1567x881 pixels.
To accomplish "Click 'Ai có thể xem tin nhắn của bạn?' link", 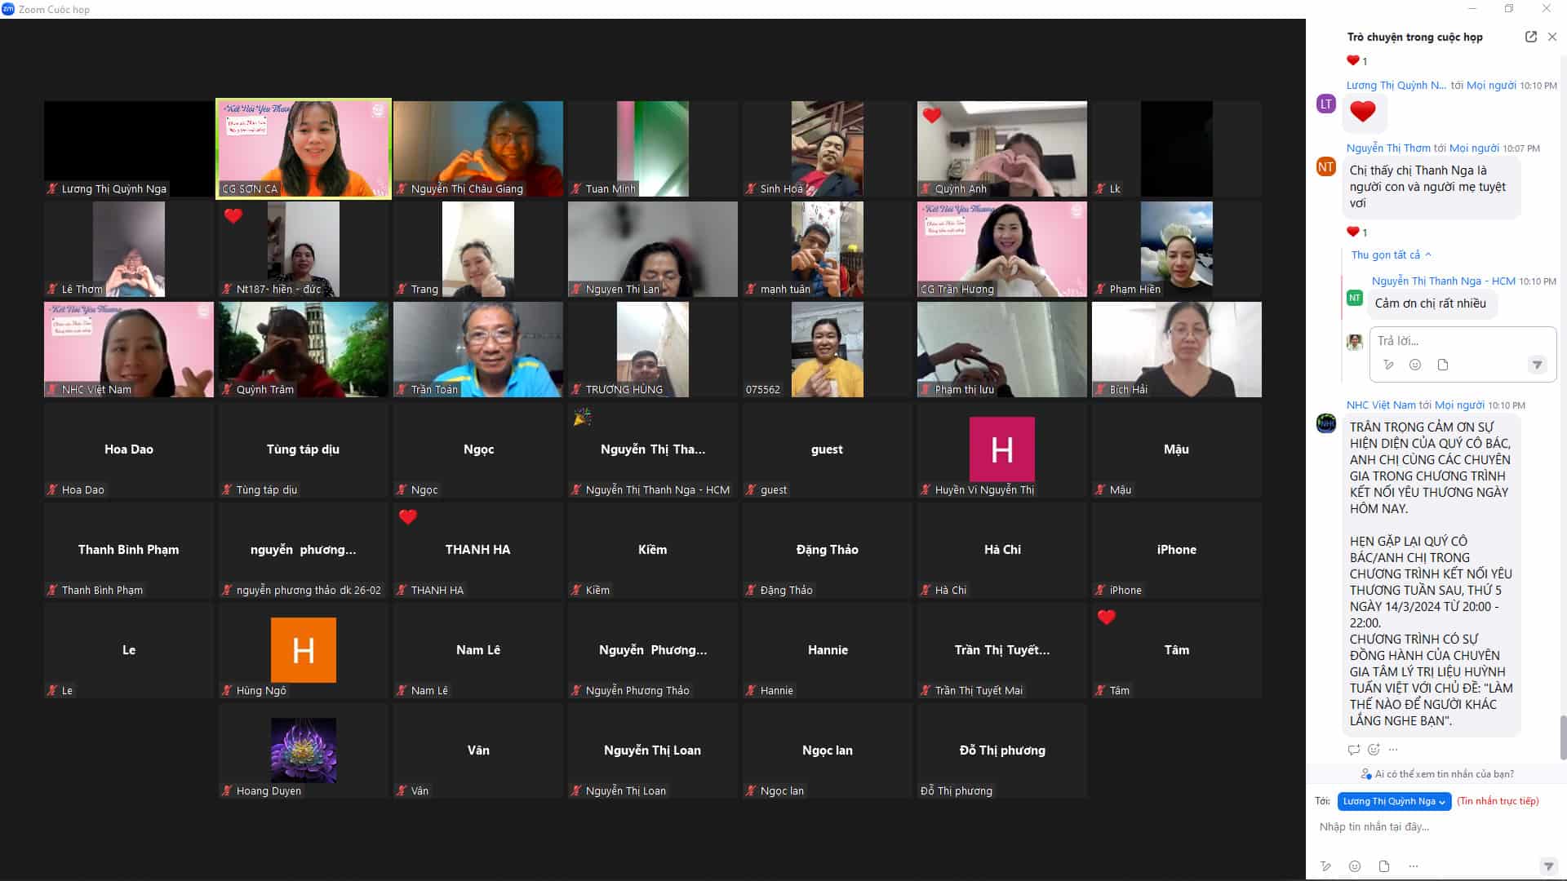I will (1444, 774).
